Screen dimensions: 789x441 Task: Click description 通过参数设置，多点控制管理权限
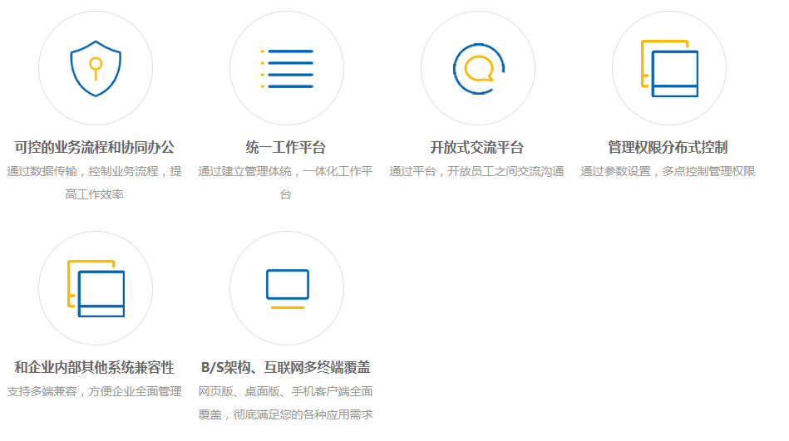click(668, 172)
